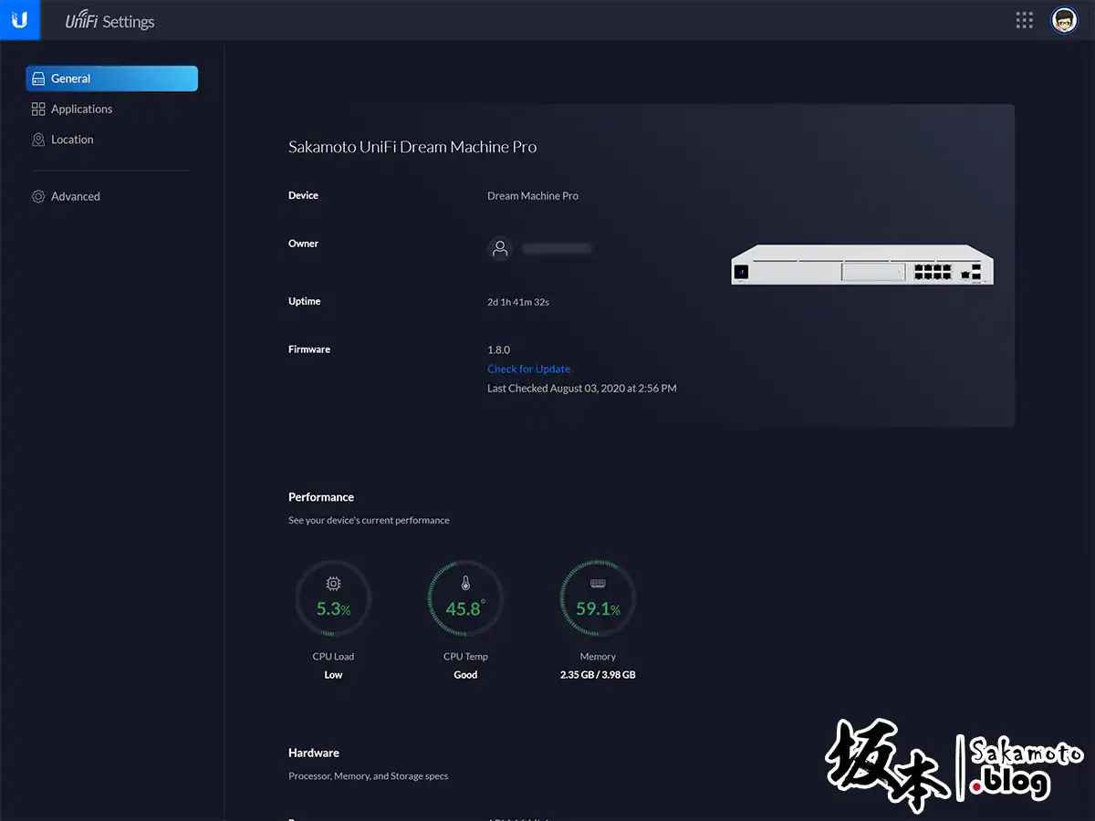This screenshot has width=1095, height=821.
Task: Click the UniFi Settings header title
Action: coord(110,21)
